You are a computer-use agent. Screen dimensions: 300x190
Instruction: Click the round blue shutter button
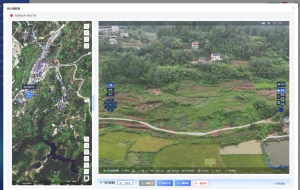click(x=281, y=110)
